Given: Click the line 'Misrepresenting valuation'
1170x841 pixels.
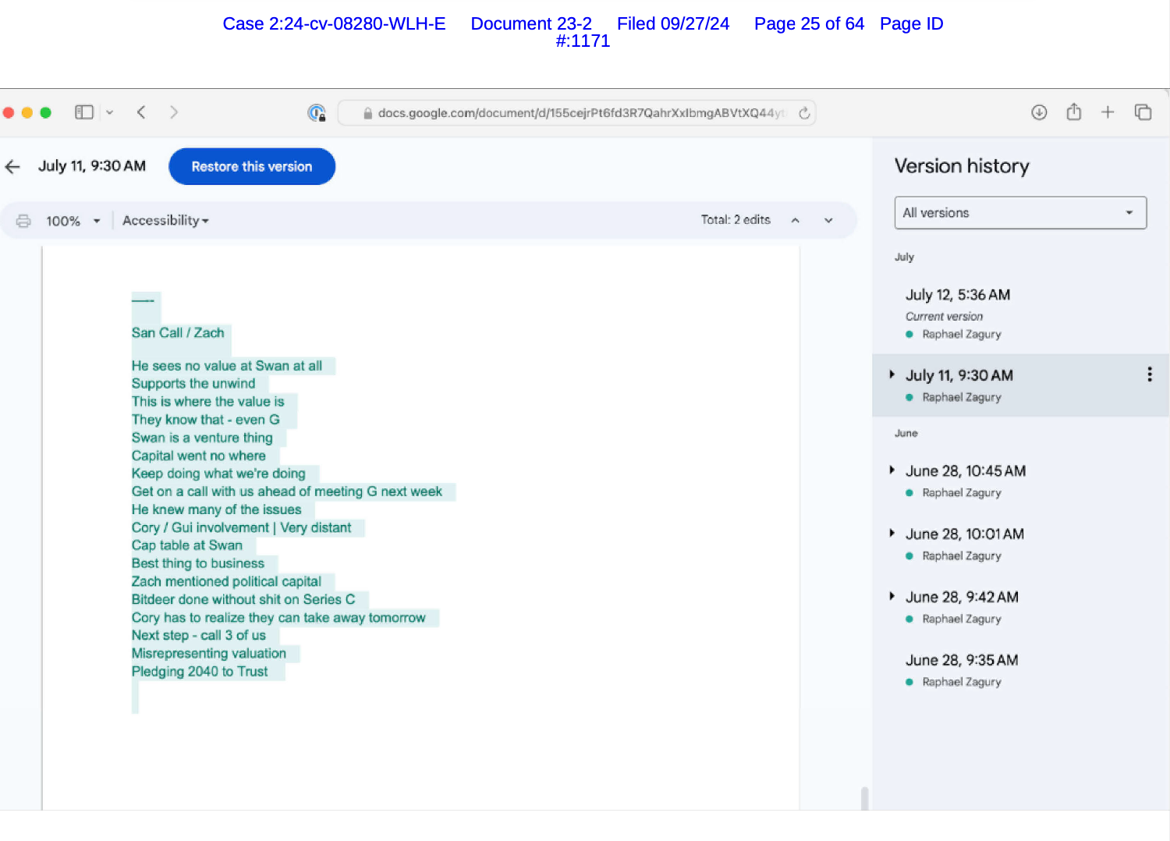Looking at the screenshot, I should click(x=209, y=654).
